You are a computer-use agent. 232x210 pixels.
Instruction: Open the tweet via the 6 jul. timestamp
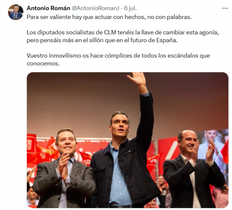point(130,8)
